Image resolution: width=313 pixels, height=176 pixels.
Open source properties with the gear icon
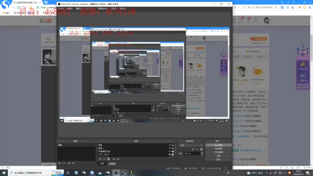coord(109,159)
